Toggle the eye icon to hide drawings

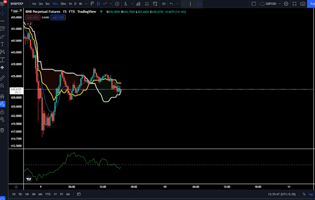pyautogui.click(x=2, y=119)
